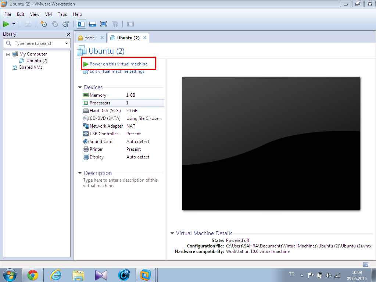
Task: Click the Library search field
Action: point(37,43)
